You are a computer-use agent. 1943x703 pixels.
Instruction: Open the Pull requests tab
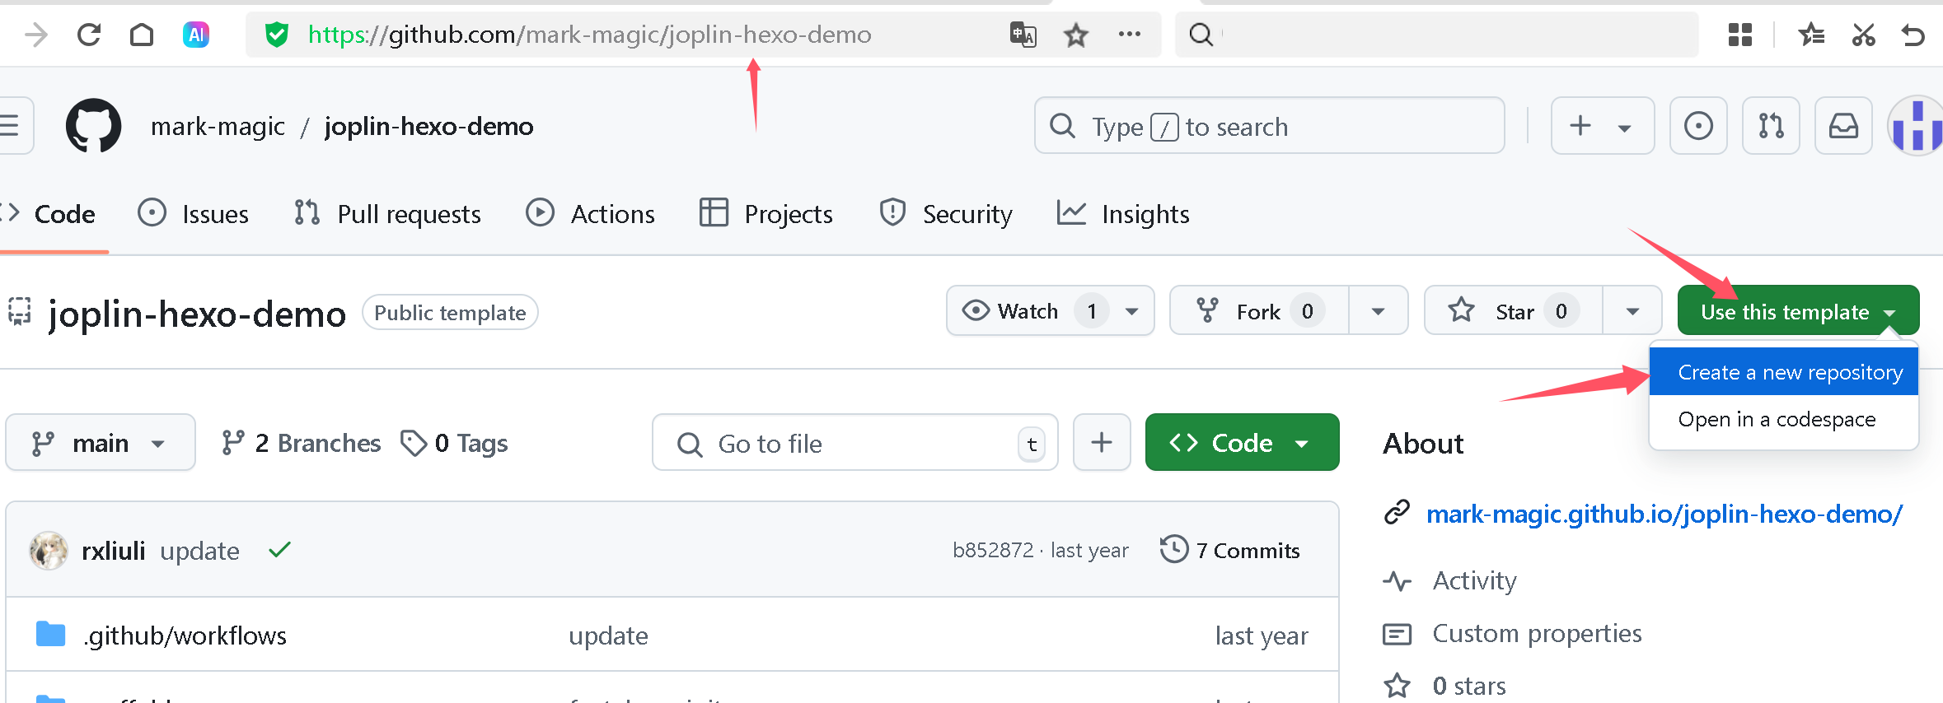click(x=388, y=214)
